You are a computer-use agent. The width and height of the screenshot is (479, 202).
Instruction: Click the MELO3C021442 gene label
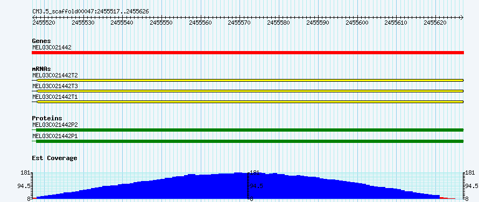(x=52, y=47)
